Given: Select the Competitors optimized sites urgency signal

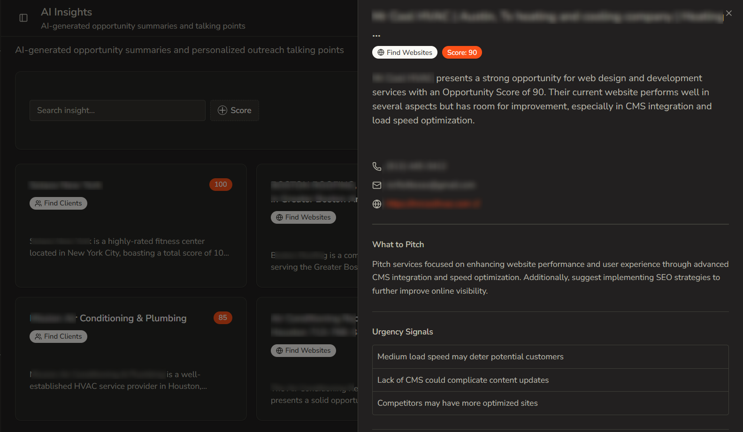Looking at the screenshot, I should [550, 403].
